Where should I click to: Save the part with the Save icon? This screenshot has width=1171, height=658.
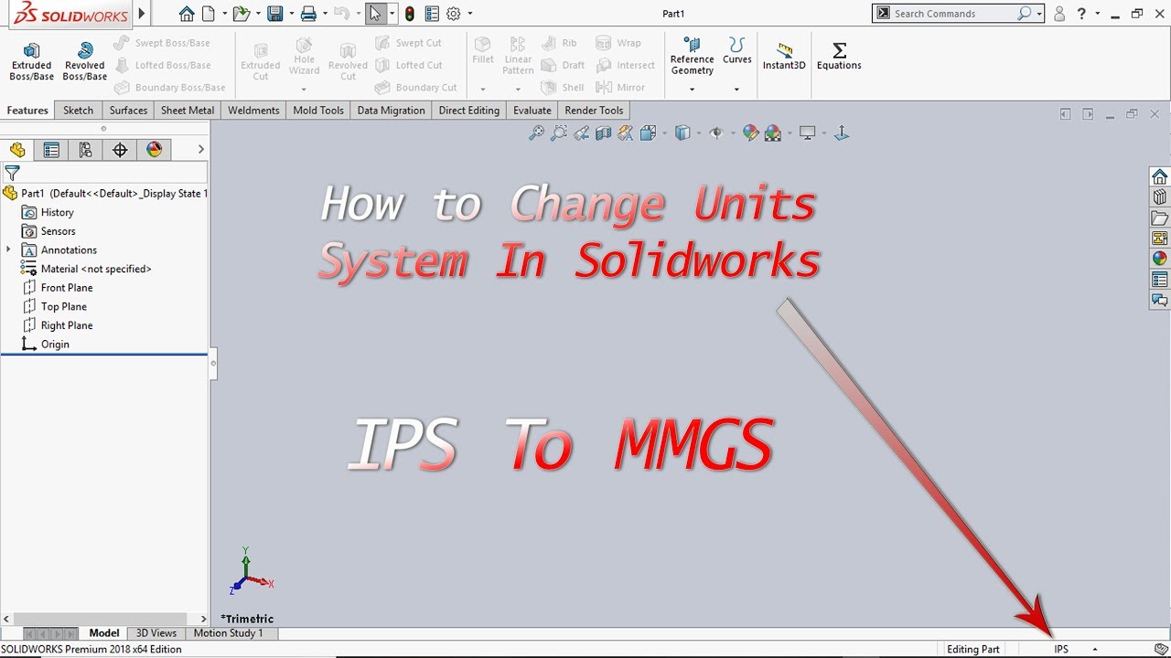pos(274,14)
